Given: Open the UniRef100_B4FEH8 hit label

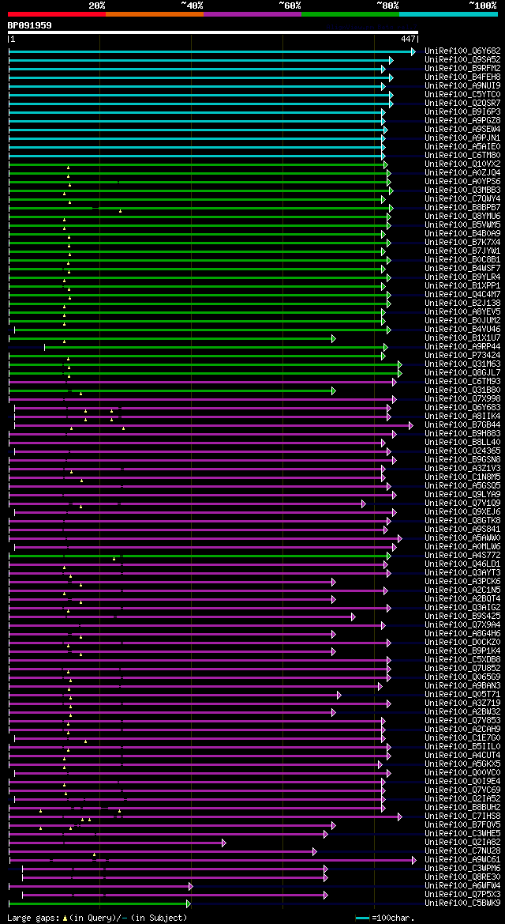Looking at the screenshot, I should (x=462, y=77).
